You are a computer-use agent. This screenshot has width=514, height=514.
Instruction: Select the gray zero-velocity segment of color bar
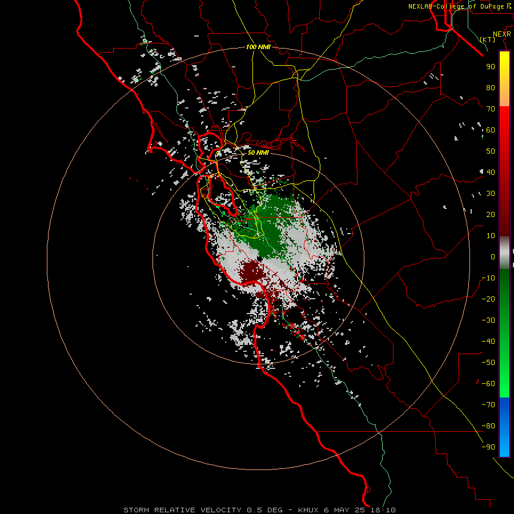(x=504, y=253)
